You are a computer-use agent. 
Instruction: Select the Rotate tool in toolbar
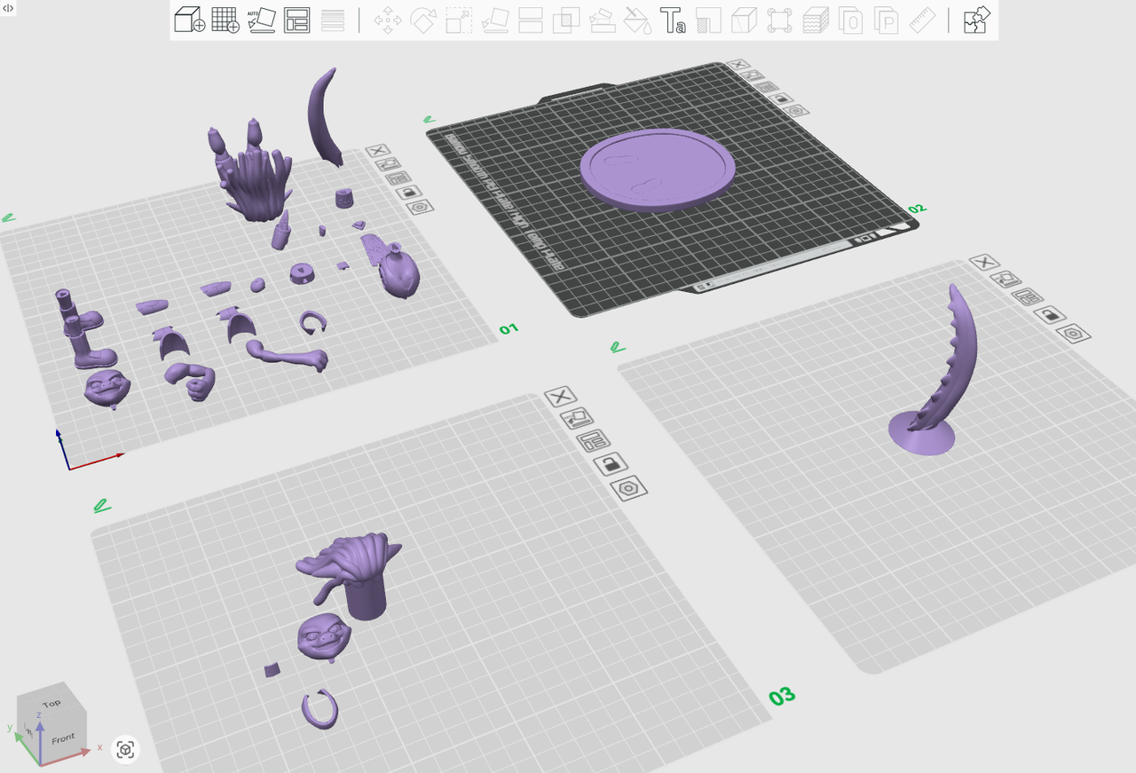pos(422,20)
